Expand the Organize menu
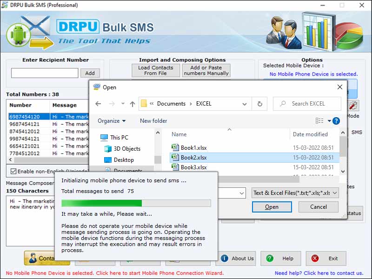Image resolution: width=372 pixels, height=279 pixels. pyautogui.click(x=112, y=121)
